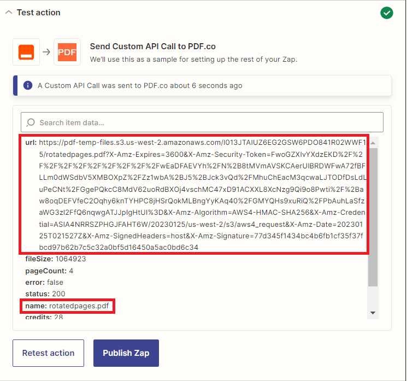Click the orange trigger app icon
Image resolution: width=407 pixels, height=381 pixels.
tap(26, 52)
